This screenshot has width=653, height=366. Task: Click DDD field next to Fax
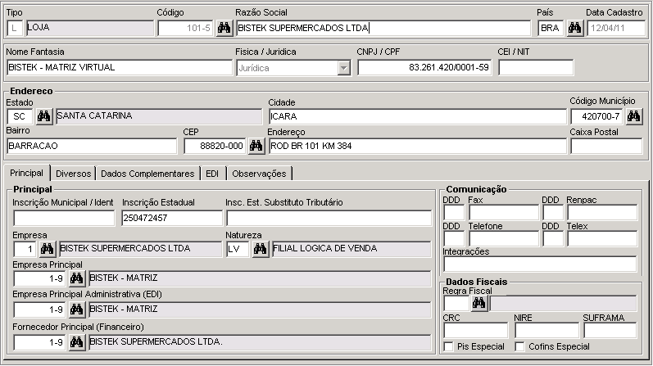tap(454, 212)
